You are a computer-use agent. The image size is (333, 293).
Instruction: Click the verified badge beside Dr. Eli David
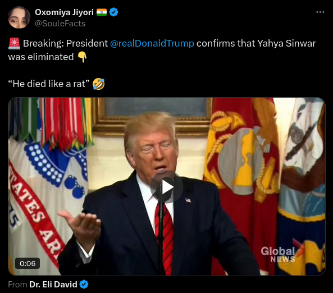[84, 285]
